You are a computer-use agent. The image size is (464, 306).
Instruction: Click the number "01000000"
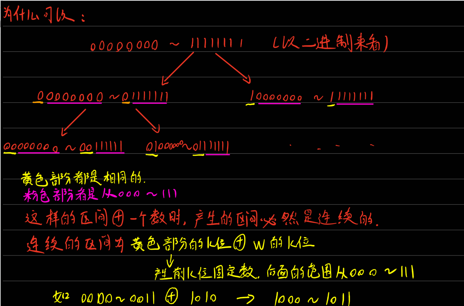[164, 147]
